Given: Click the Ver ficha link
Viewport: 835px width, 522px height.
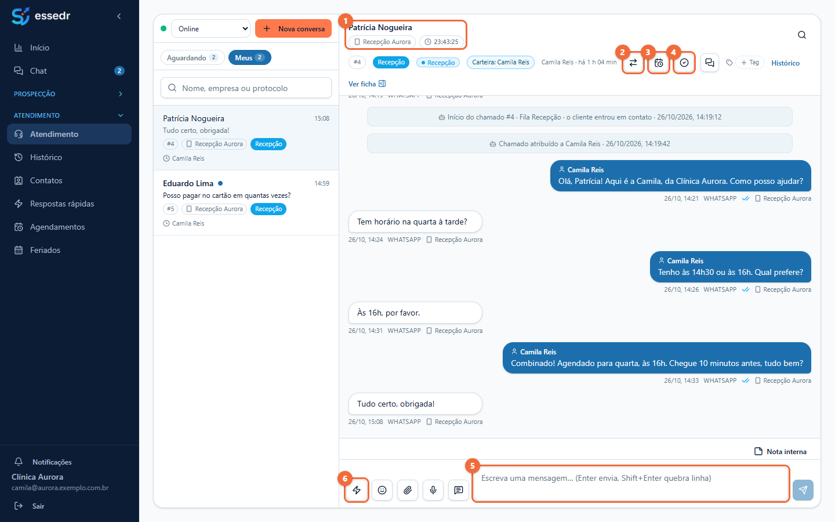Looking at the screenshot, I should 367,84.
